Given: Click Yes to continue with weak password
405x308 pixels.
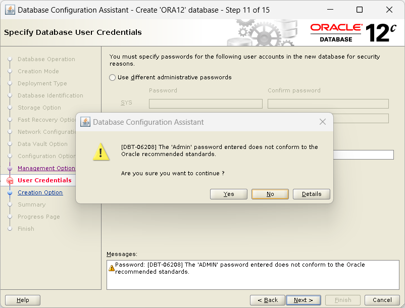Looking at the screenshot, I should tap(229, 194).
